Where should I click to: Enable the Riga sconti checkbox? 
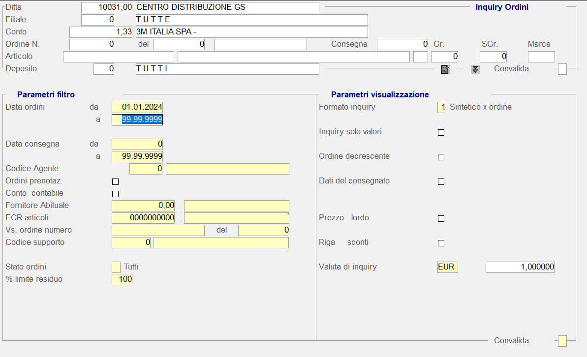pos(441,243)
